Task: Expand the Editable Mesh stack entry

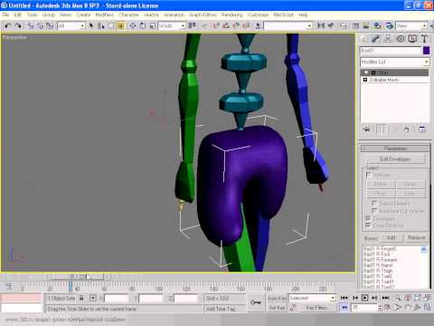Action: (x=365, y=80)
